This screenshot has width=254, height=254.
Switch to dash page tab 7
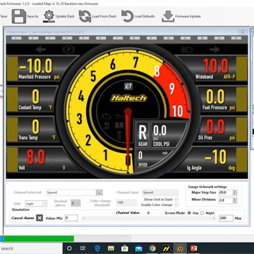point(118,38)
